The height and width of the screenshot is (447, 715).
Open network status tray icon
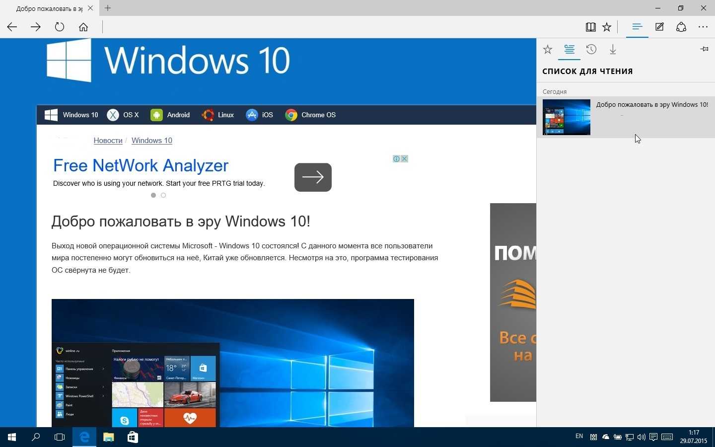tap(630, 437)
